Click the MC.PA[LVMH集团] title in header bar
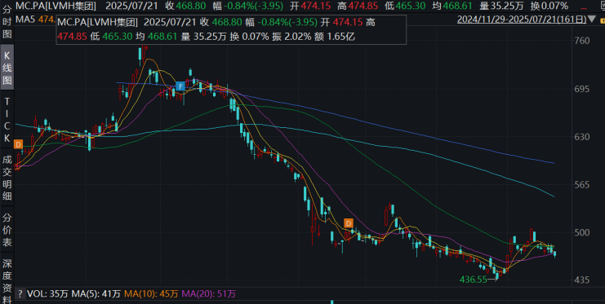This screenshot has height=304, width=605. pyautogui.click(x=56, y=6)
